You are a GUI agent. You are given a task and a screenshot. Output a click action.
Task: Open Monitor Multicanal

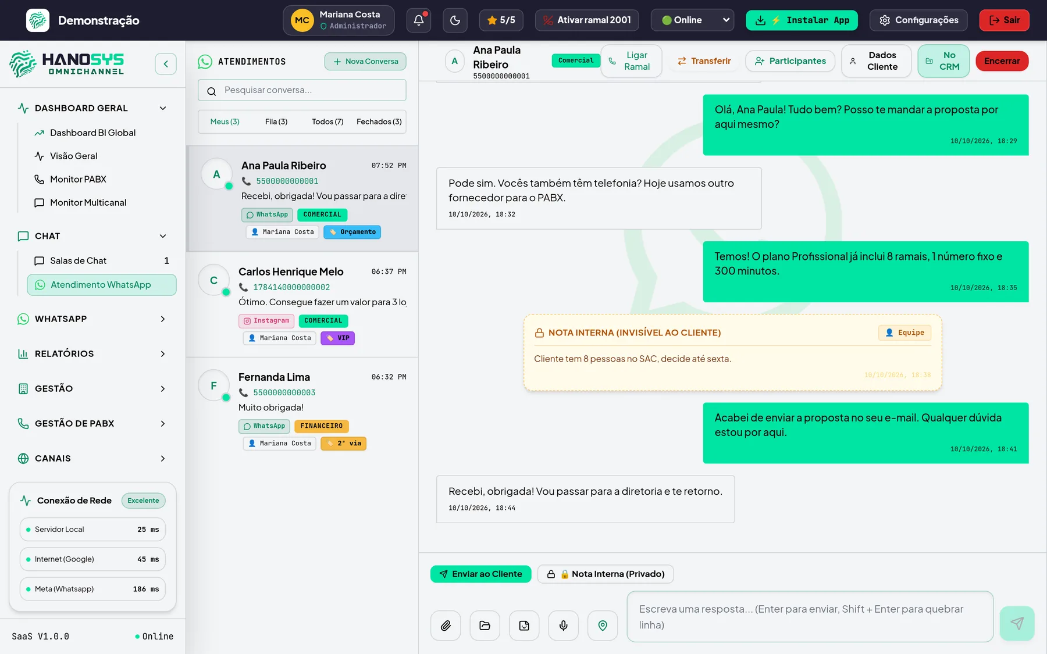click(x=88, y=202)
